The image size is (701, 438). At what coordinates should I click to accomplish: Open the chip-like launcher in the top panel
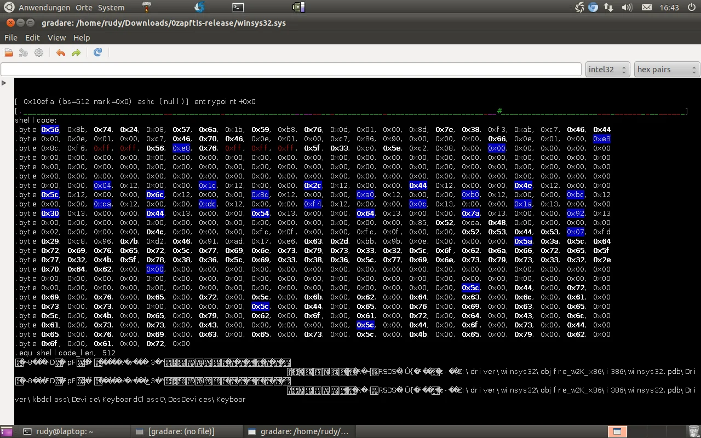(298, 7)
